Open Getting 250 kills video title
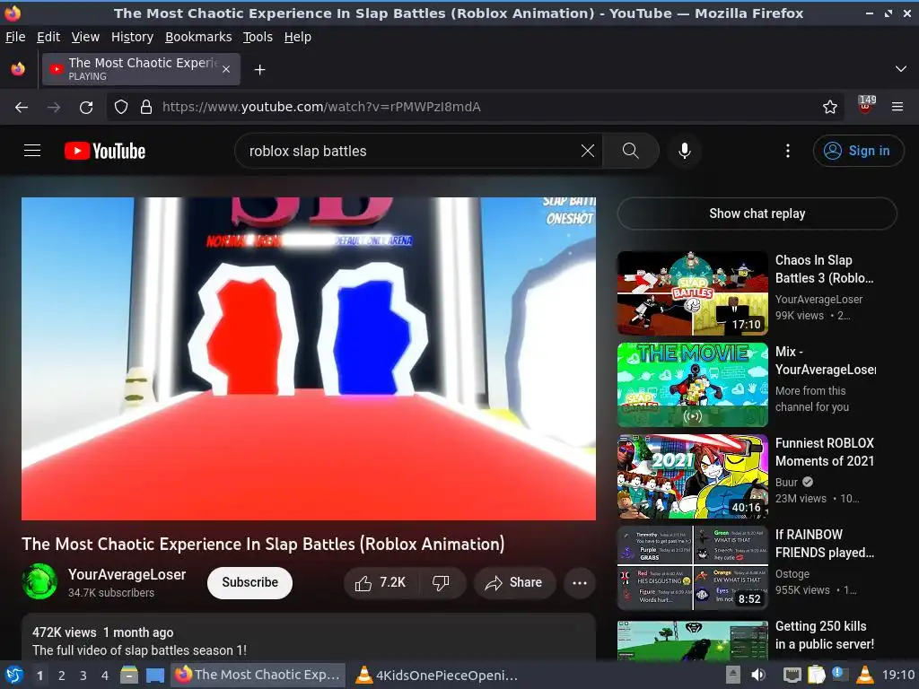 click(x=824, y=634)
